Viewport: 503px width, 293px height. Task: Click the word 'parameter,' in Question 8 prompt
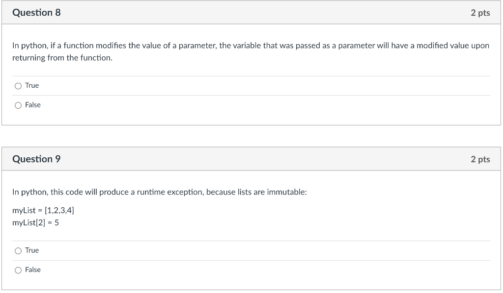click(x=197, y=46)
